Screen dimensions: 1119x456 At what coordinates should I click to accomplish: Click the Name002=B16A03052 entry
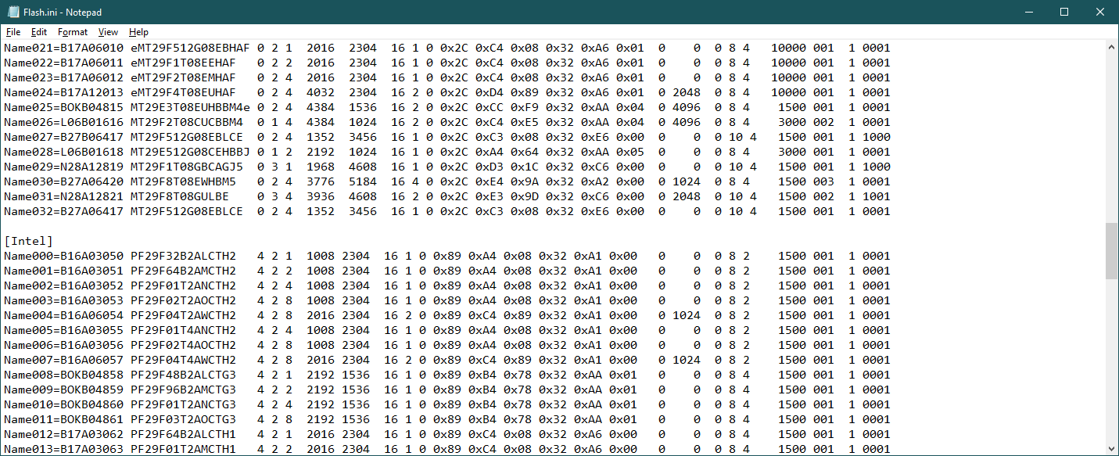pos(63,285)
